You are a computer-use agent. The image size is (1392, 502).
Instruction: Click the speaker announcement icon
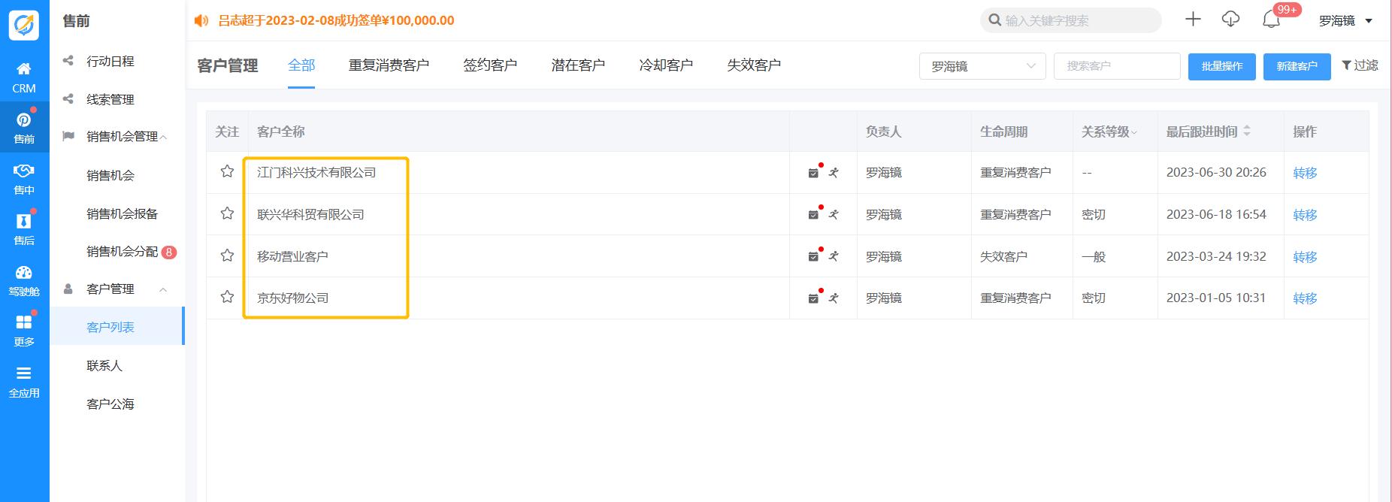(201, 21)
